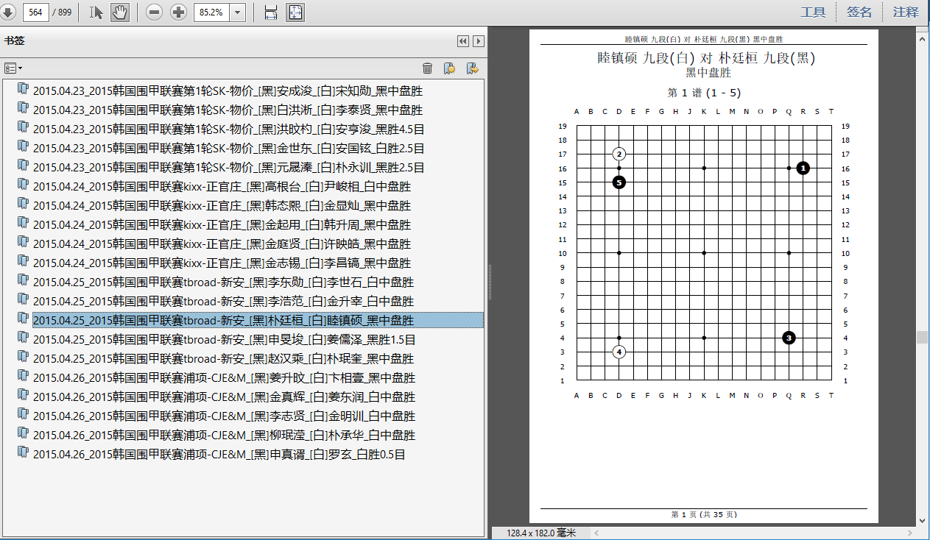
Task: Click black stone 1 on the board
Action: click(x=803, y=168)
